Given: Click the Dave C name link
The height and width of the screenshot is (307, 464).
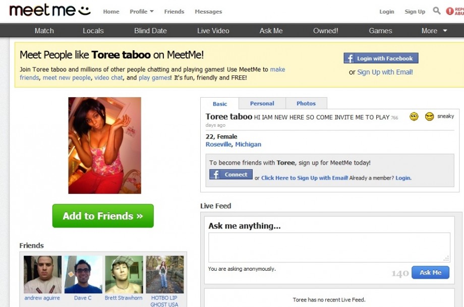Looking at the screenshot, I should (x=83, y=298).
